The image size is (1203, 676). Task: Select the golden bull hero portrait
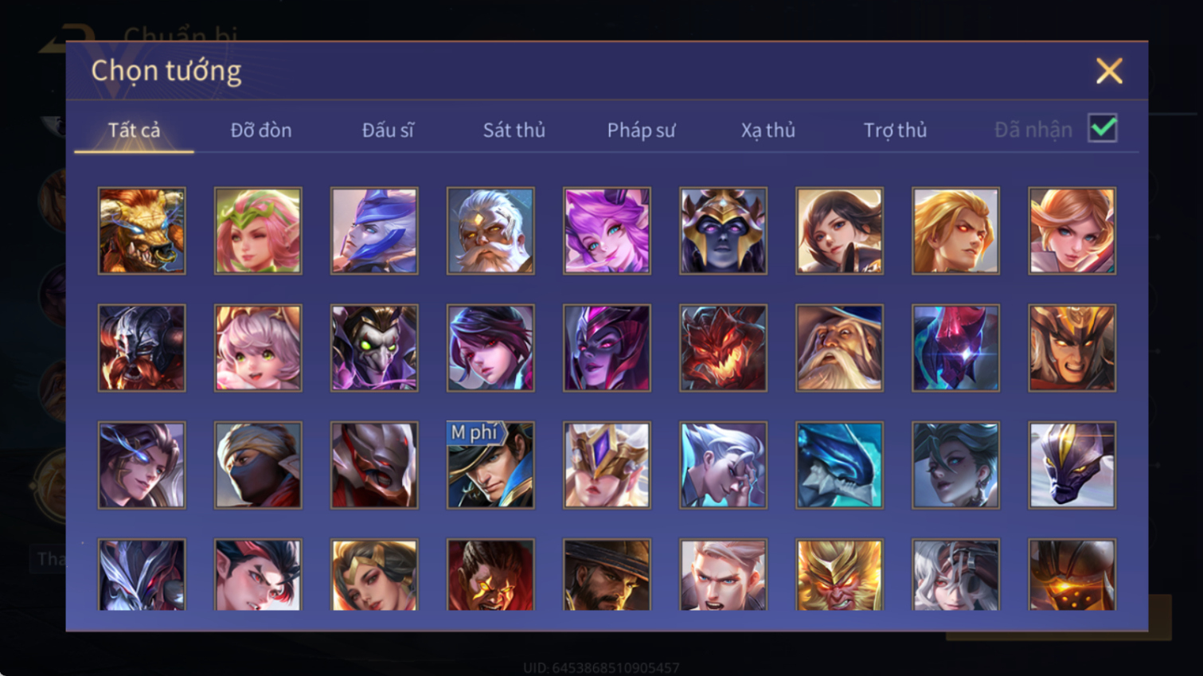(142, 231)
